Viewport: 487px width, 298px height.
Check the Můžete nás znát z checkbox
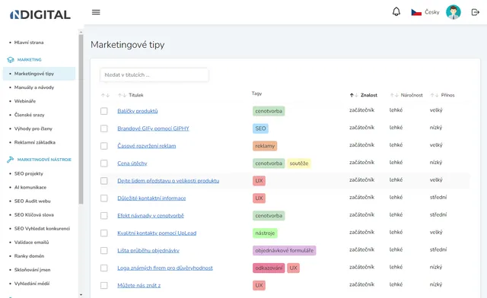[x=104, y=285]
